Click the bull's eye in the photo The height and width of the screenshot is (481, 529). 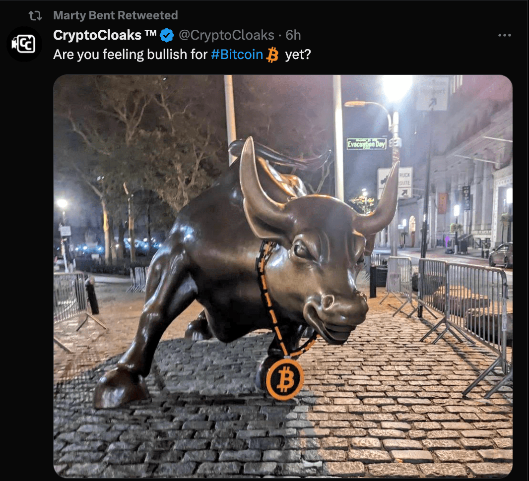coord(301,250)
